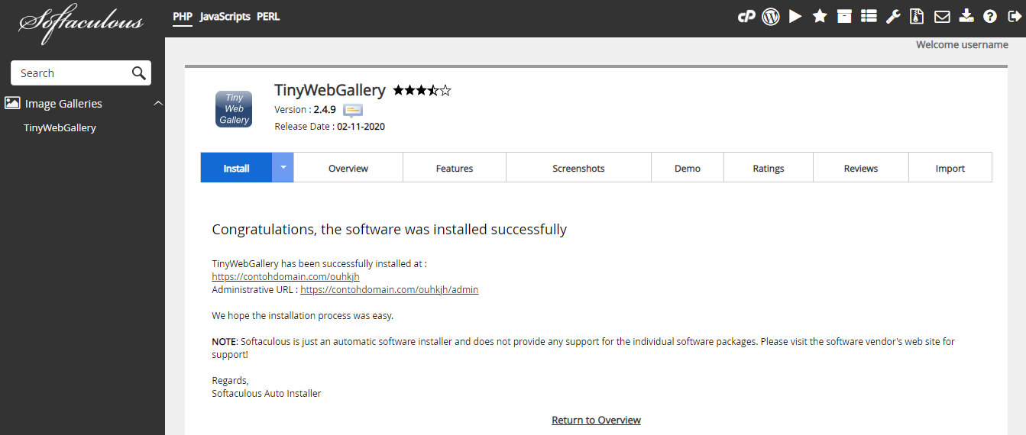The height and width of the screenshot is (435, 1026).
Task: Click the Softaculous logo
Action: click(x=81, y=23)
